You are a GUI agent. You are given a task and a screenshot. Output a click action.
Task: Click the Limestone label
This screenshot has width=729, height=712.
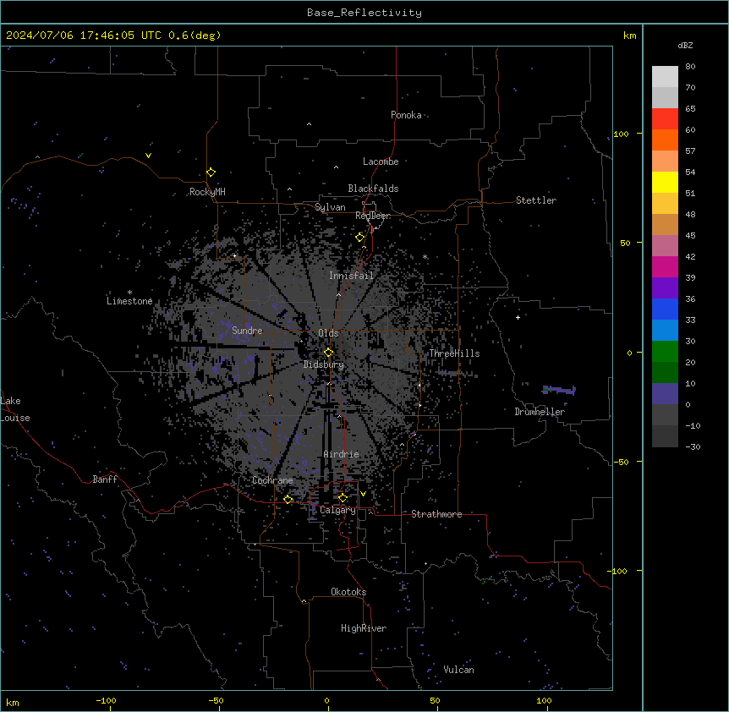(x=129, y=301)
